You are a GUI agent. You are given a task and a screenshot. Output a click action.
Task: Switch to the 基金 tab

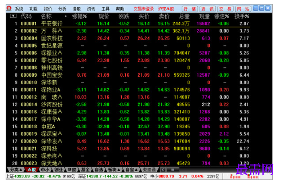click(x=85, y=169)
